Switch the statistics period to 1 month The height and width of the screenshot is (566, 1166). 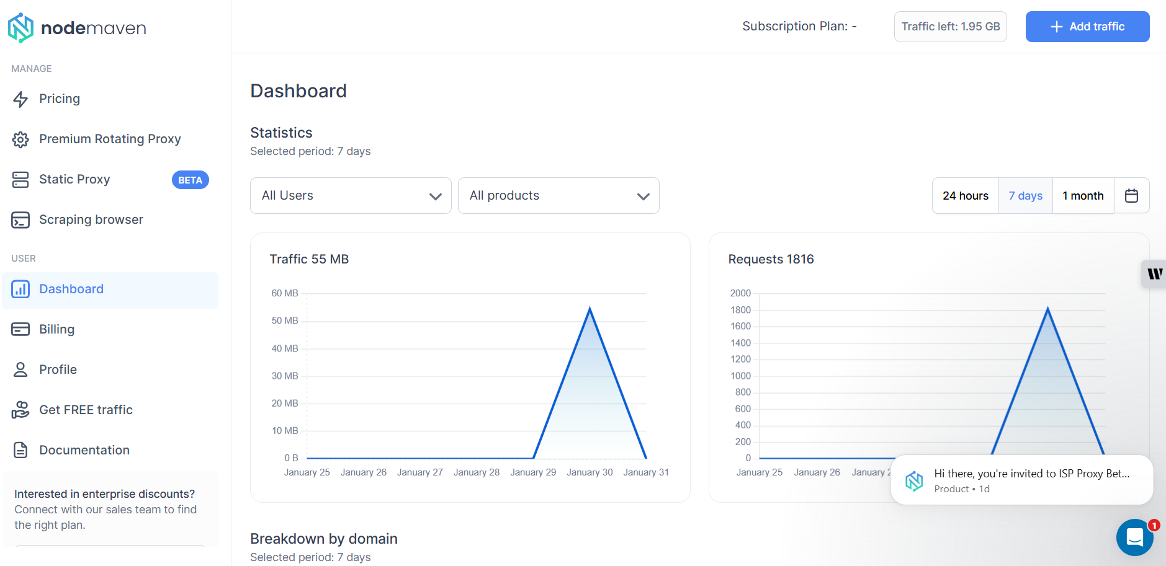click(1082, 195)
